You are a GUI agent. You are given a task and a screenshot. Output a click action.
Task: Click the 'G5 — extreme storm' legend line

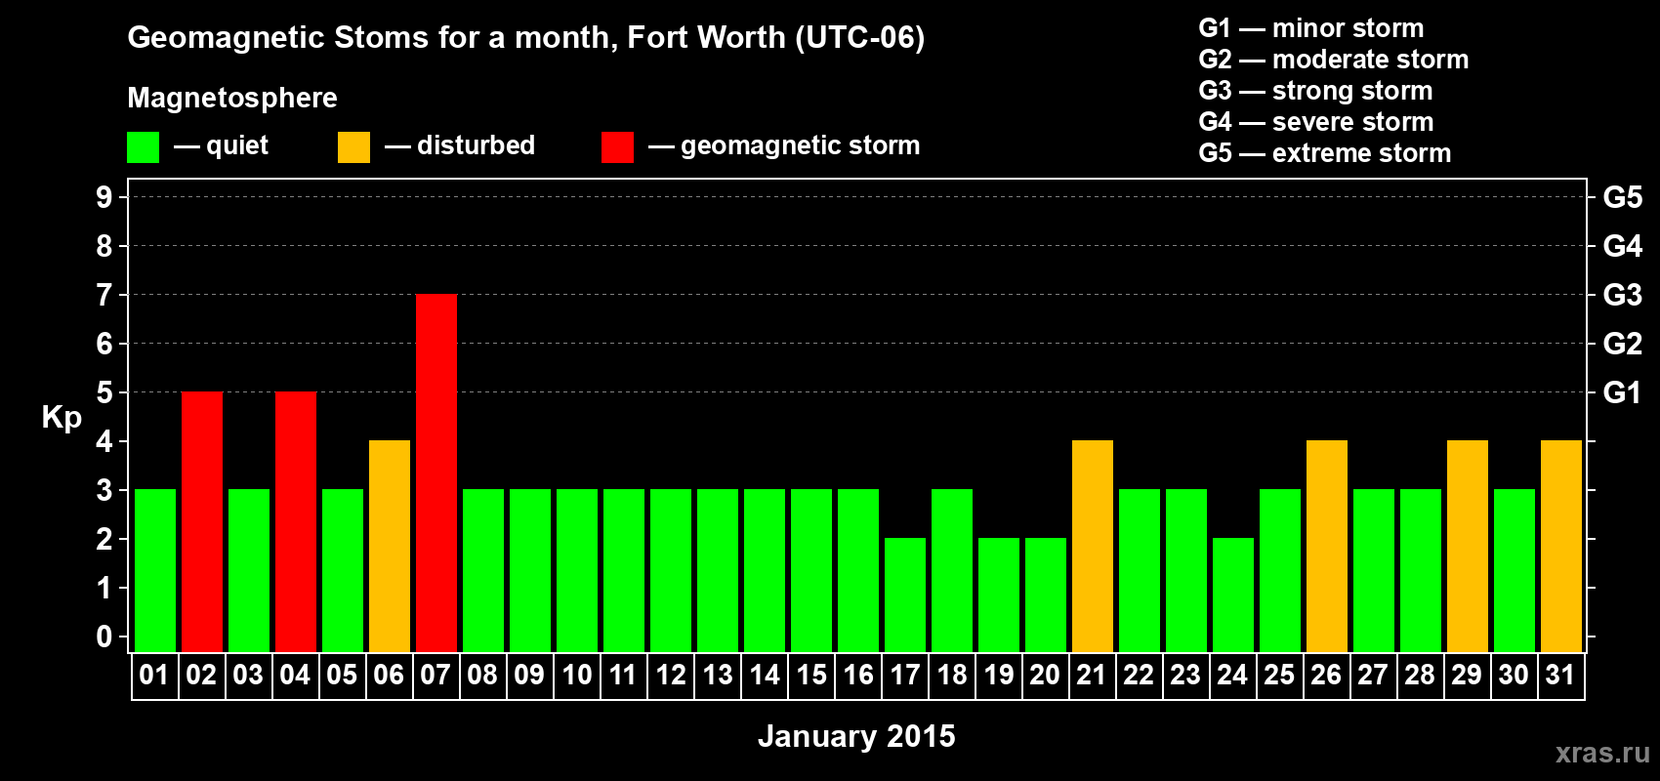coord(1325,153)
